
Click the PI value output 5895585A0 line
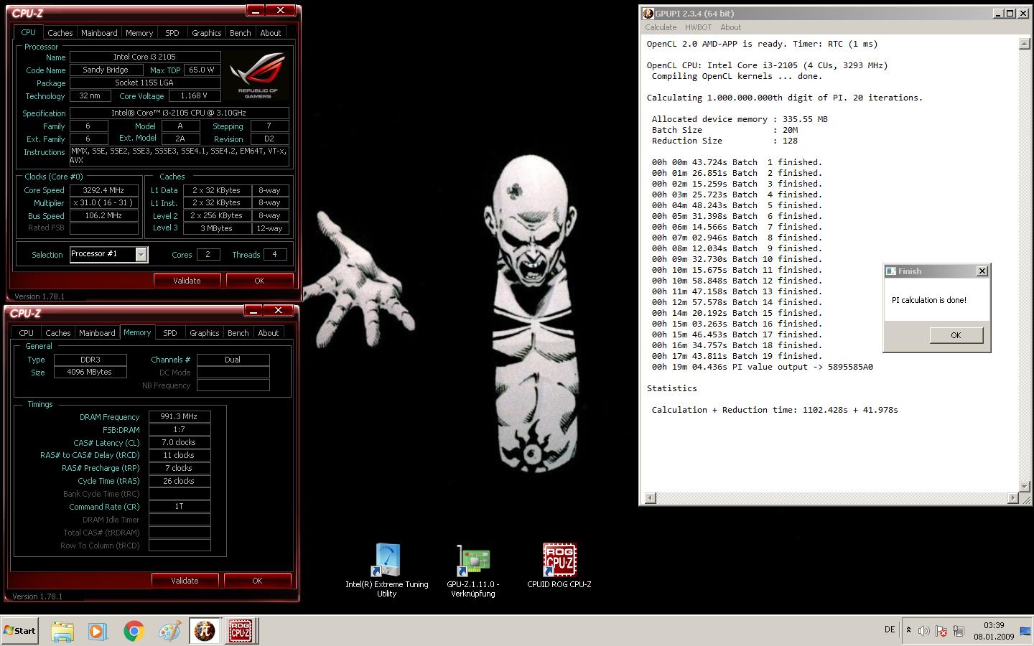(x=763, y=367)
